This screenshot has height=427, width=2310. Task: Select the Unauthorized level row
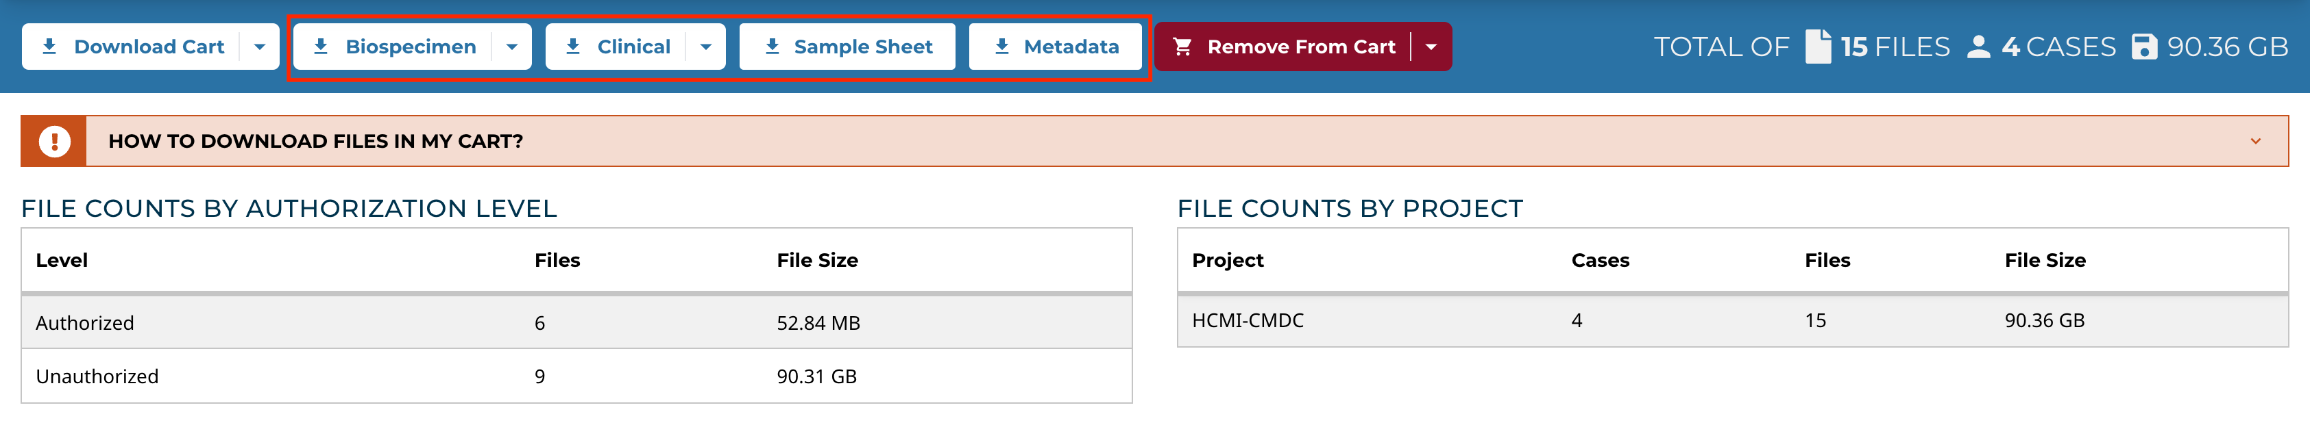point(97,376)
